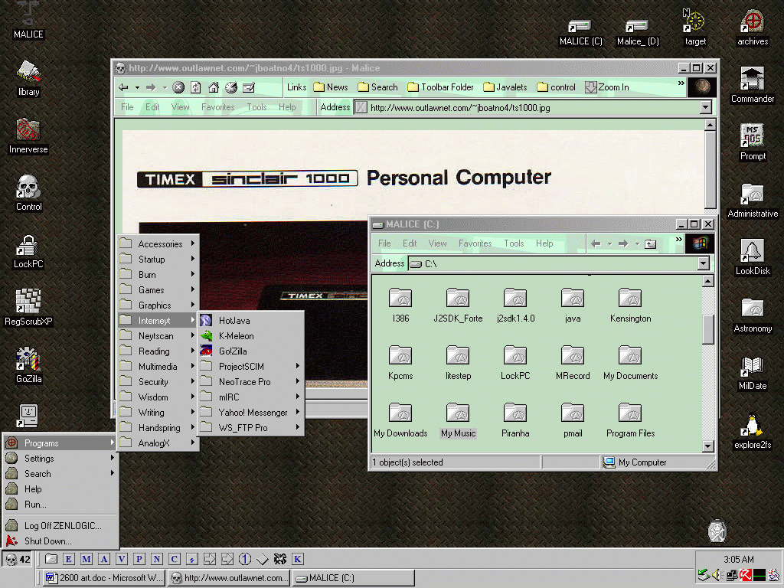Open the Kensington folder

[630, 304]
